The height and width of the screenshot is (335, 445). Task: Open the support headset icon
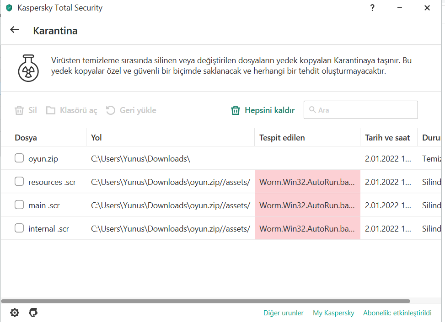click(33, 313)
